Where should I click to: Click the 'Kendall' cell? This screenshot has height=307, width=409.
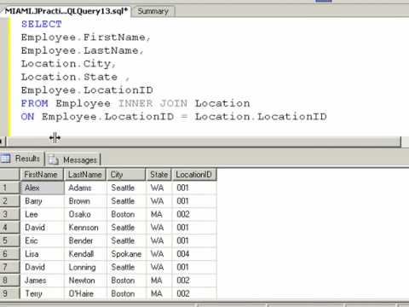point(85,254)
